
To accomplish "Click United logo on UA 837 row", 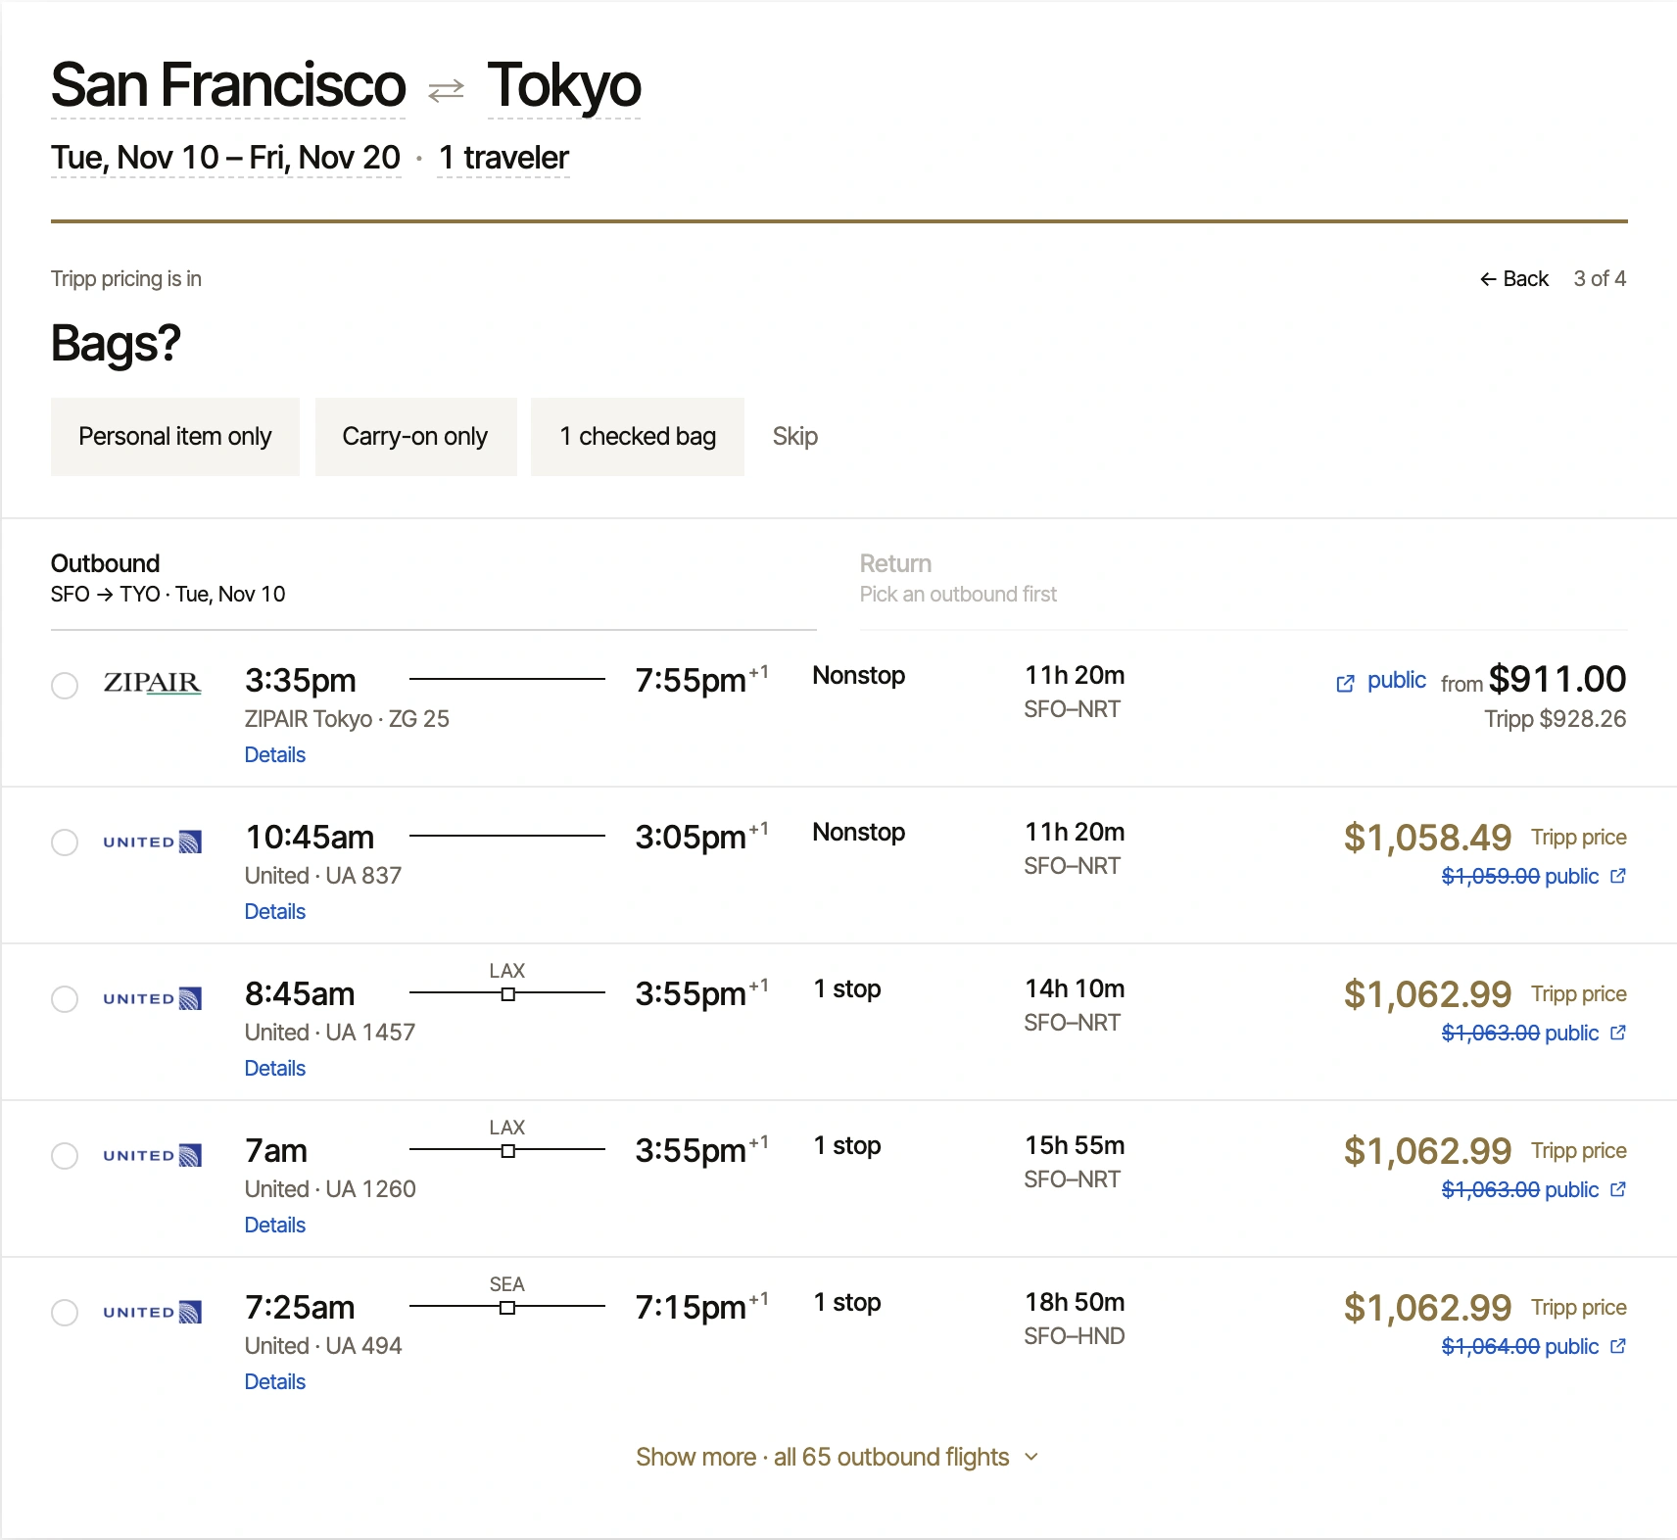I will pos(152,842).
